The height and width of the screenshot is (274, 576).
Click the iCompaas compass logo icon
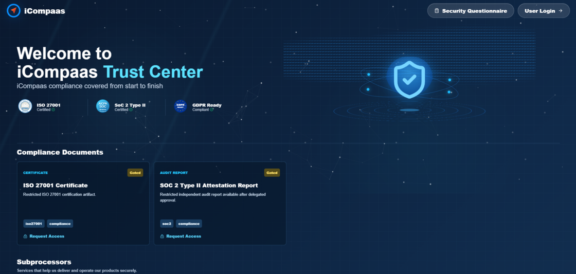click(13, 11)
